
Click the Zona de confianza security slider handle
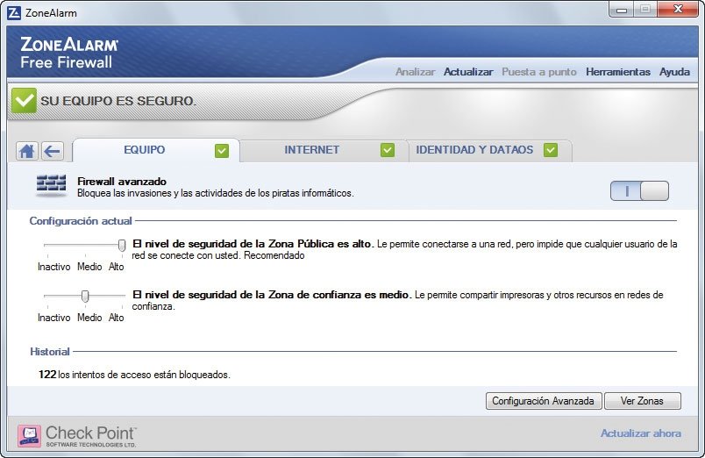pos(85,296)
